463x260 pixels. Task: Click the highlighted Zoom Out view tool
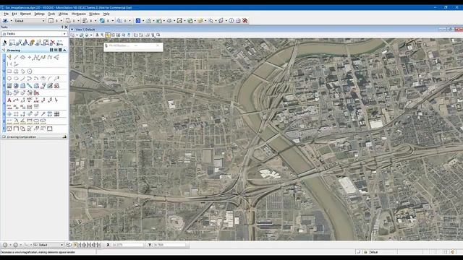click(108, 35)
